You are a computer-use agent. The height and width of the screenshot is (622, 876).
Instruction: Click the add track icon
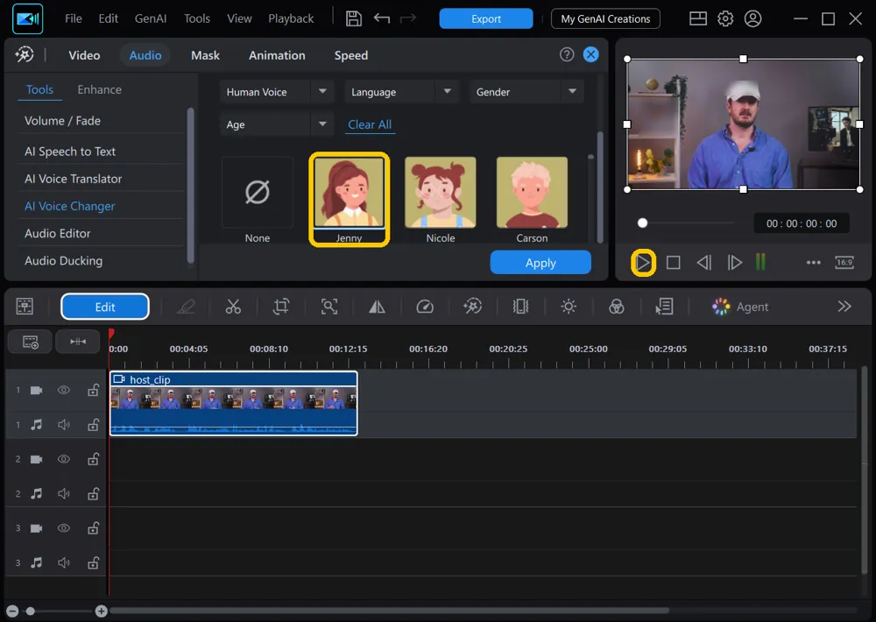(x=30, y=342)
